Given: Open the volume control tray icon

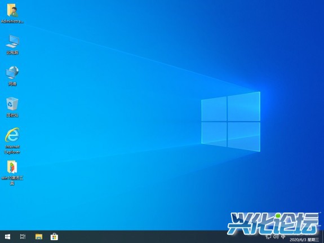Looking at the screenshot, I should pos(276,236).
